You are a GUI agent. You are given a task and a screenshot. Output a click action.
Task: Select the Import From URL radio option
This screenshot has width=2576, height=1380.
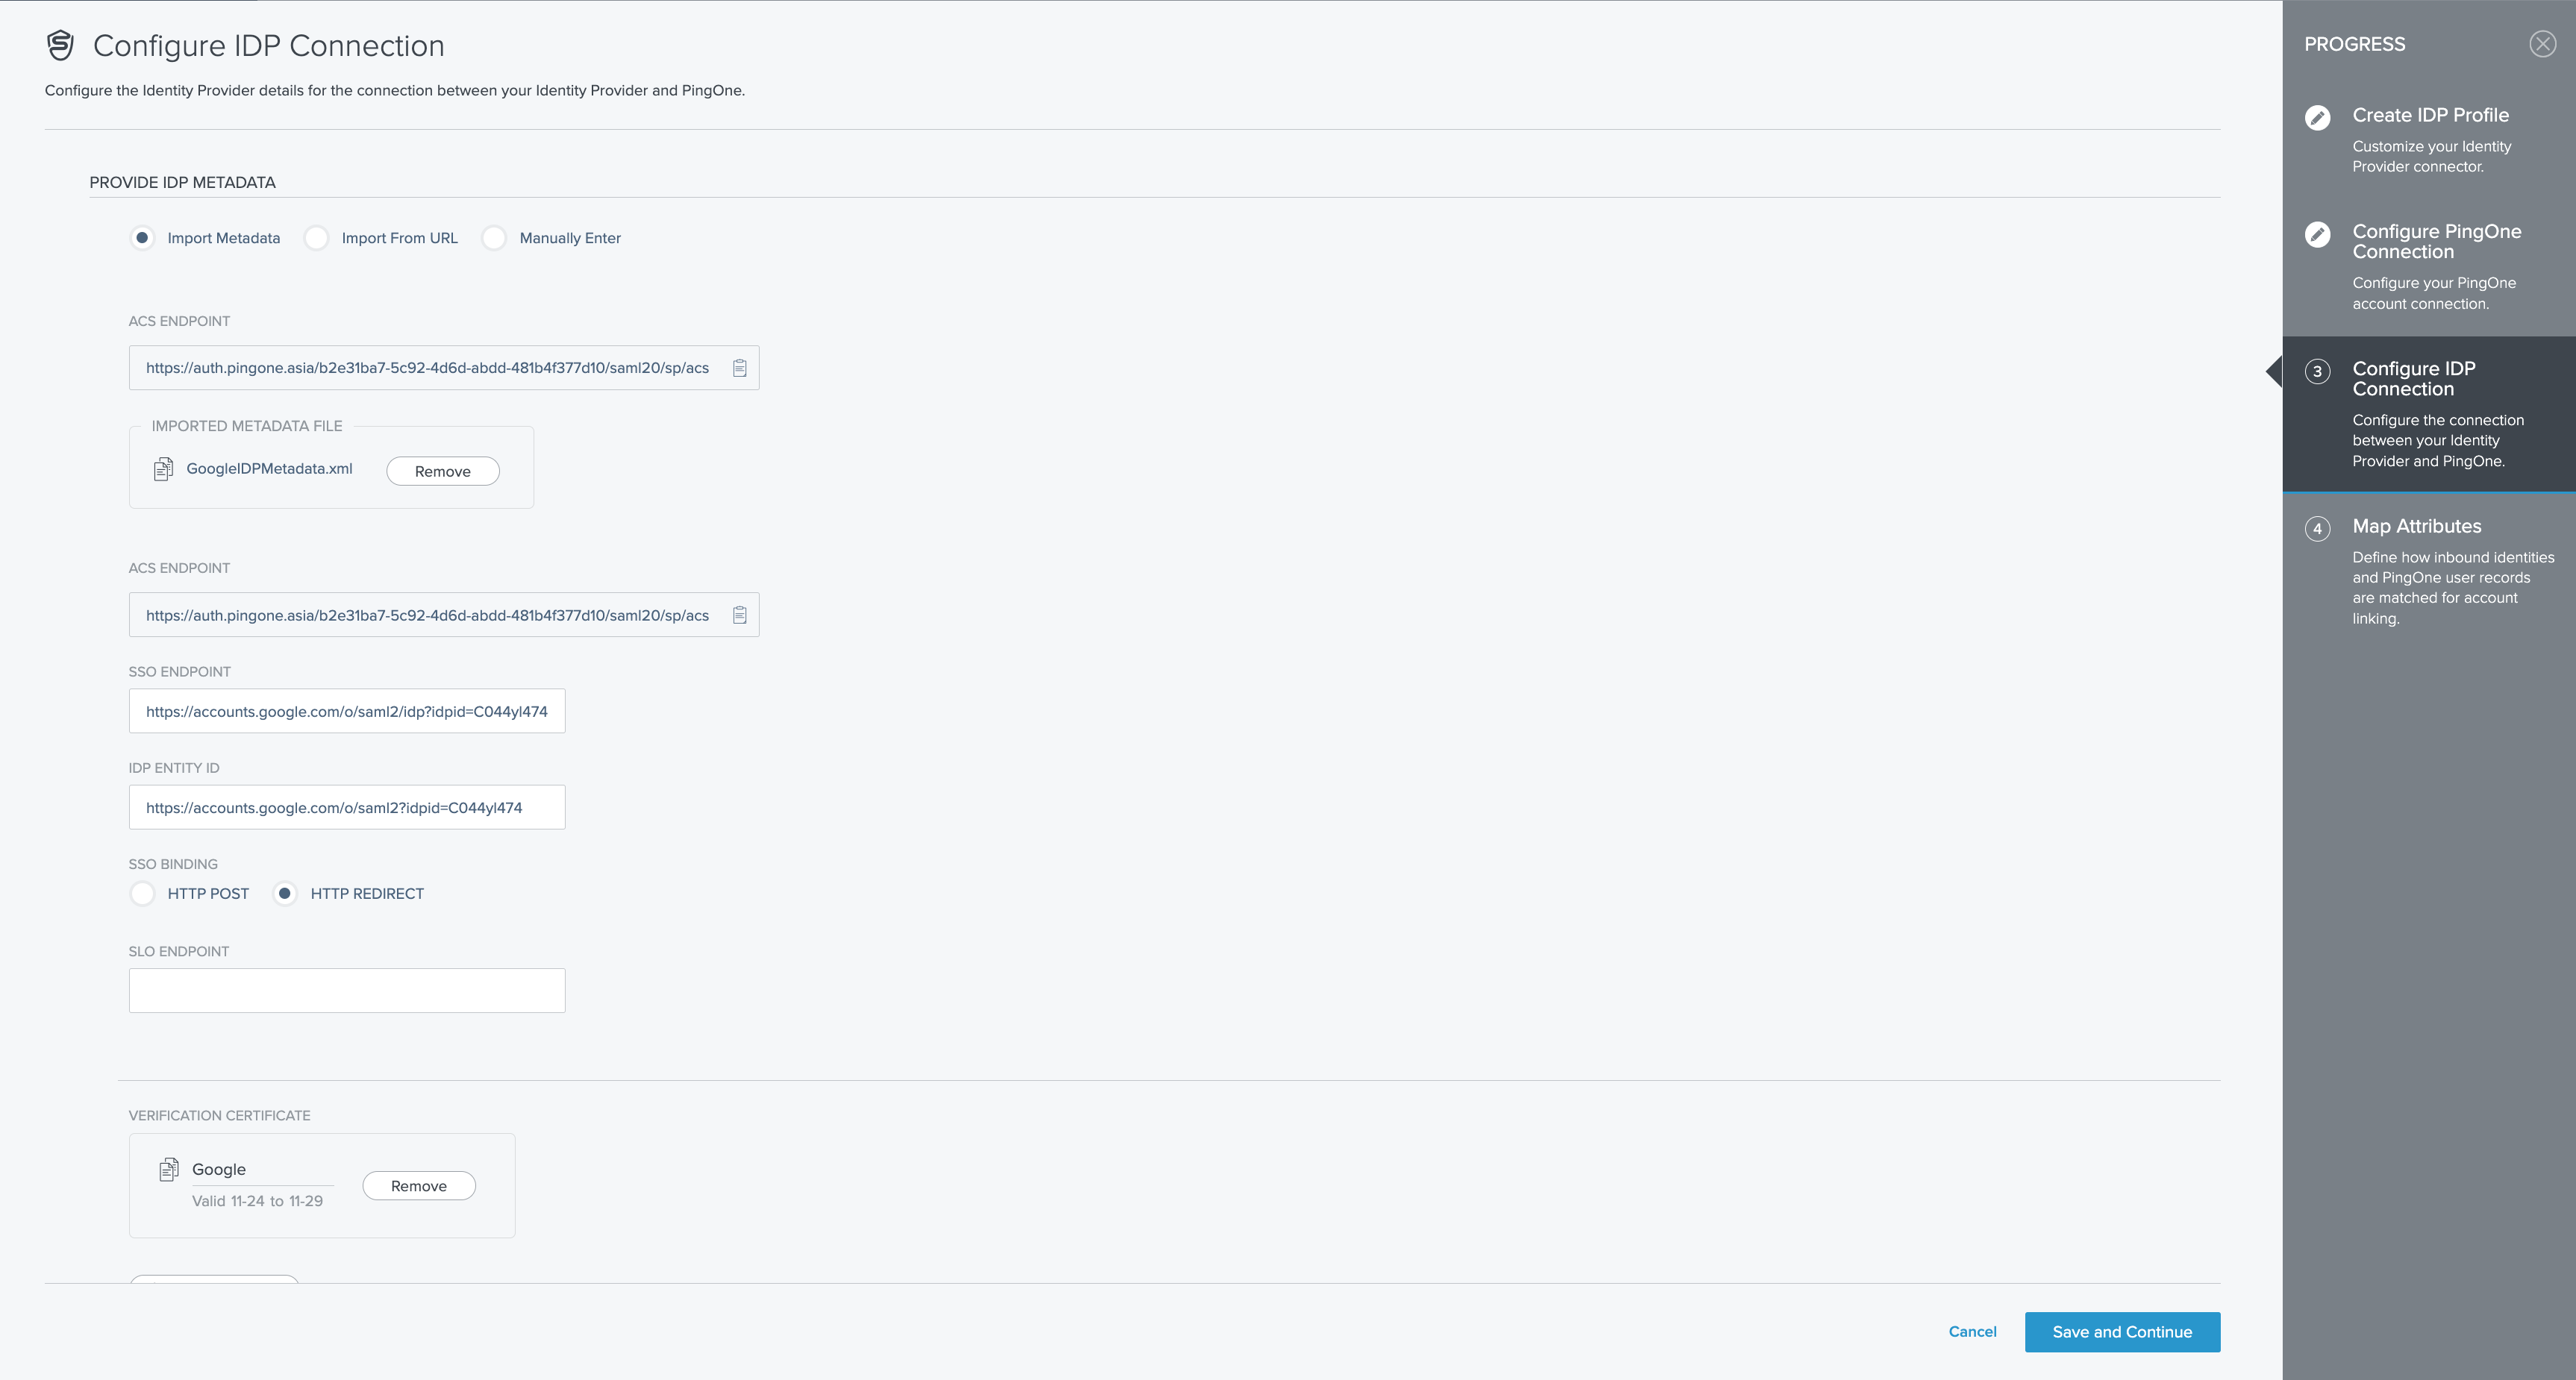[316, 238]
